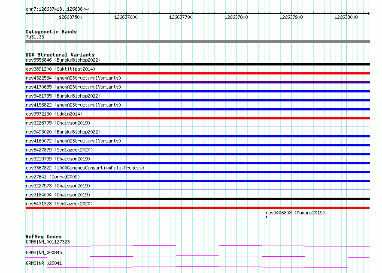Click the blue bar under nsv3215759
Image resolution: width=382 pixels, height=273 pixels.
point(197,163)
